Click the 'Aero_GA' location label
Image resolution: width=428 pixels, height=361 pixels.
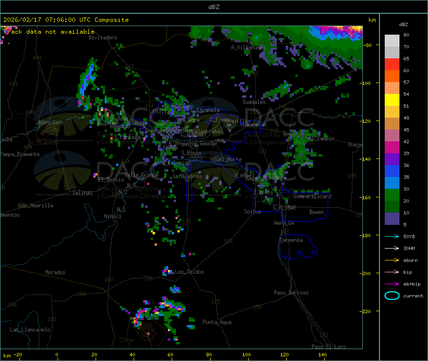click(284, 223)
